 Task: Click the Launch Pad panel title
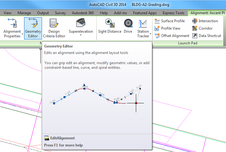point(188,43)
